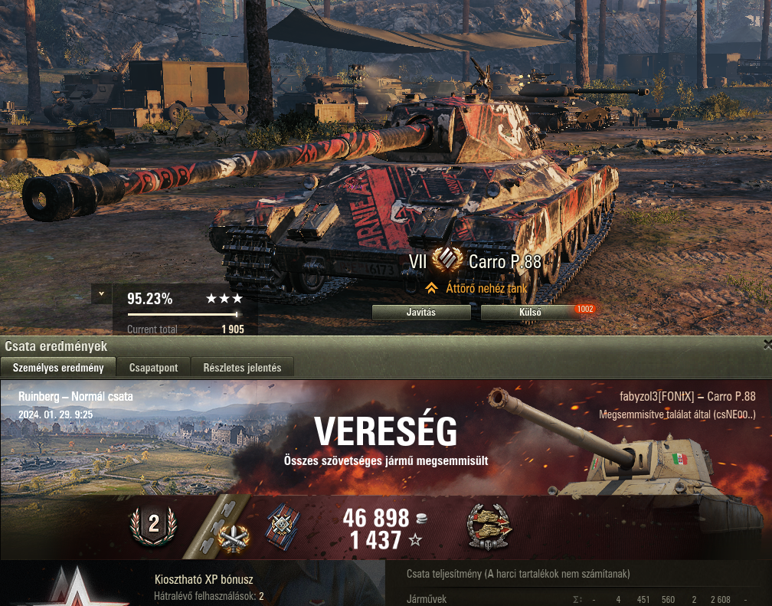Select the number 2 laurel rank badge
The height and width of the screenshot is (606, 772).
coord(154,526)
